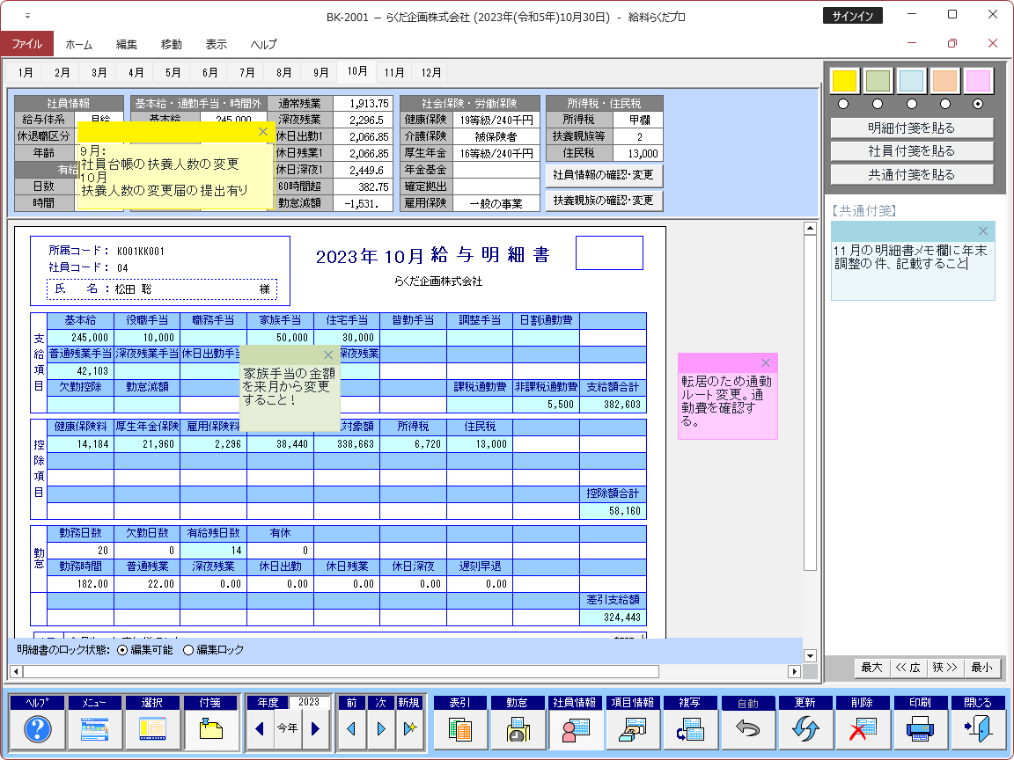This screenshot has width=1014, height=760.
Task: Click the 氏名 松田 聡 name field
Action: coord(162,289)
